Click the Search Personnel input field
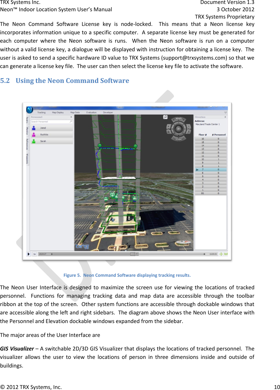280x390 pixels. pyautogui.click(x=51, y=122)
